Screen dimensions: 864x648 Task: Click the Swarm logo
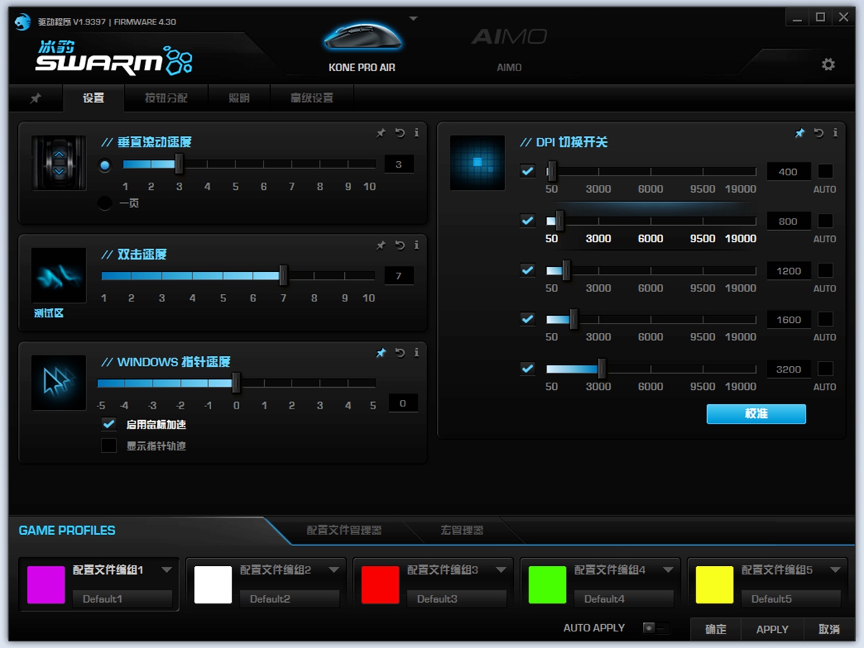point(114,59)
